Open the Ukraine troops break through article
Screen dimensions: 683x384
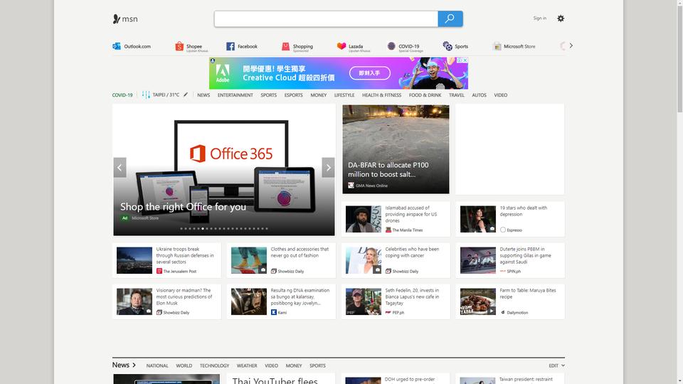coord(166,260)
